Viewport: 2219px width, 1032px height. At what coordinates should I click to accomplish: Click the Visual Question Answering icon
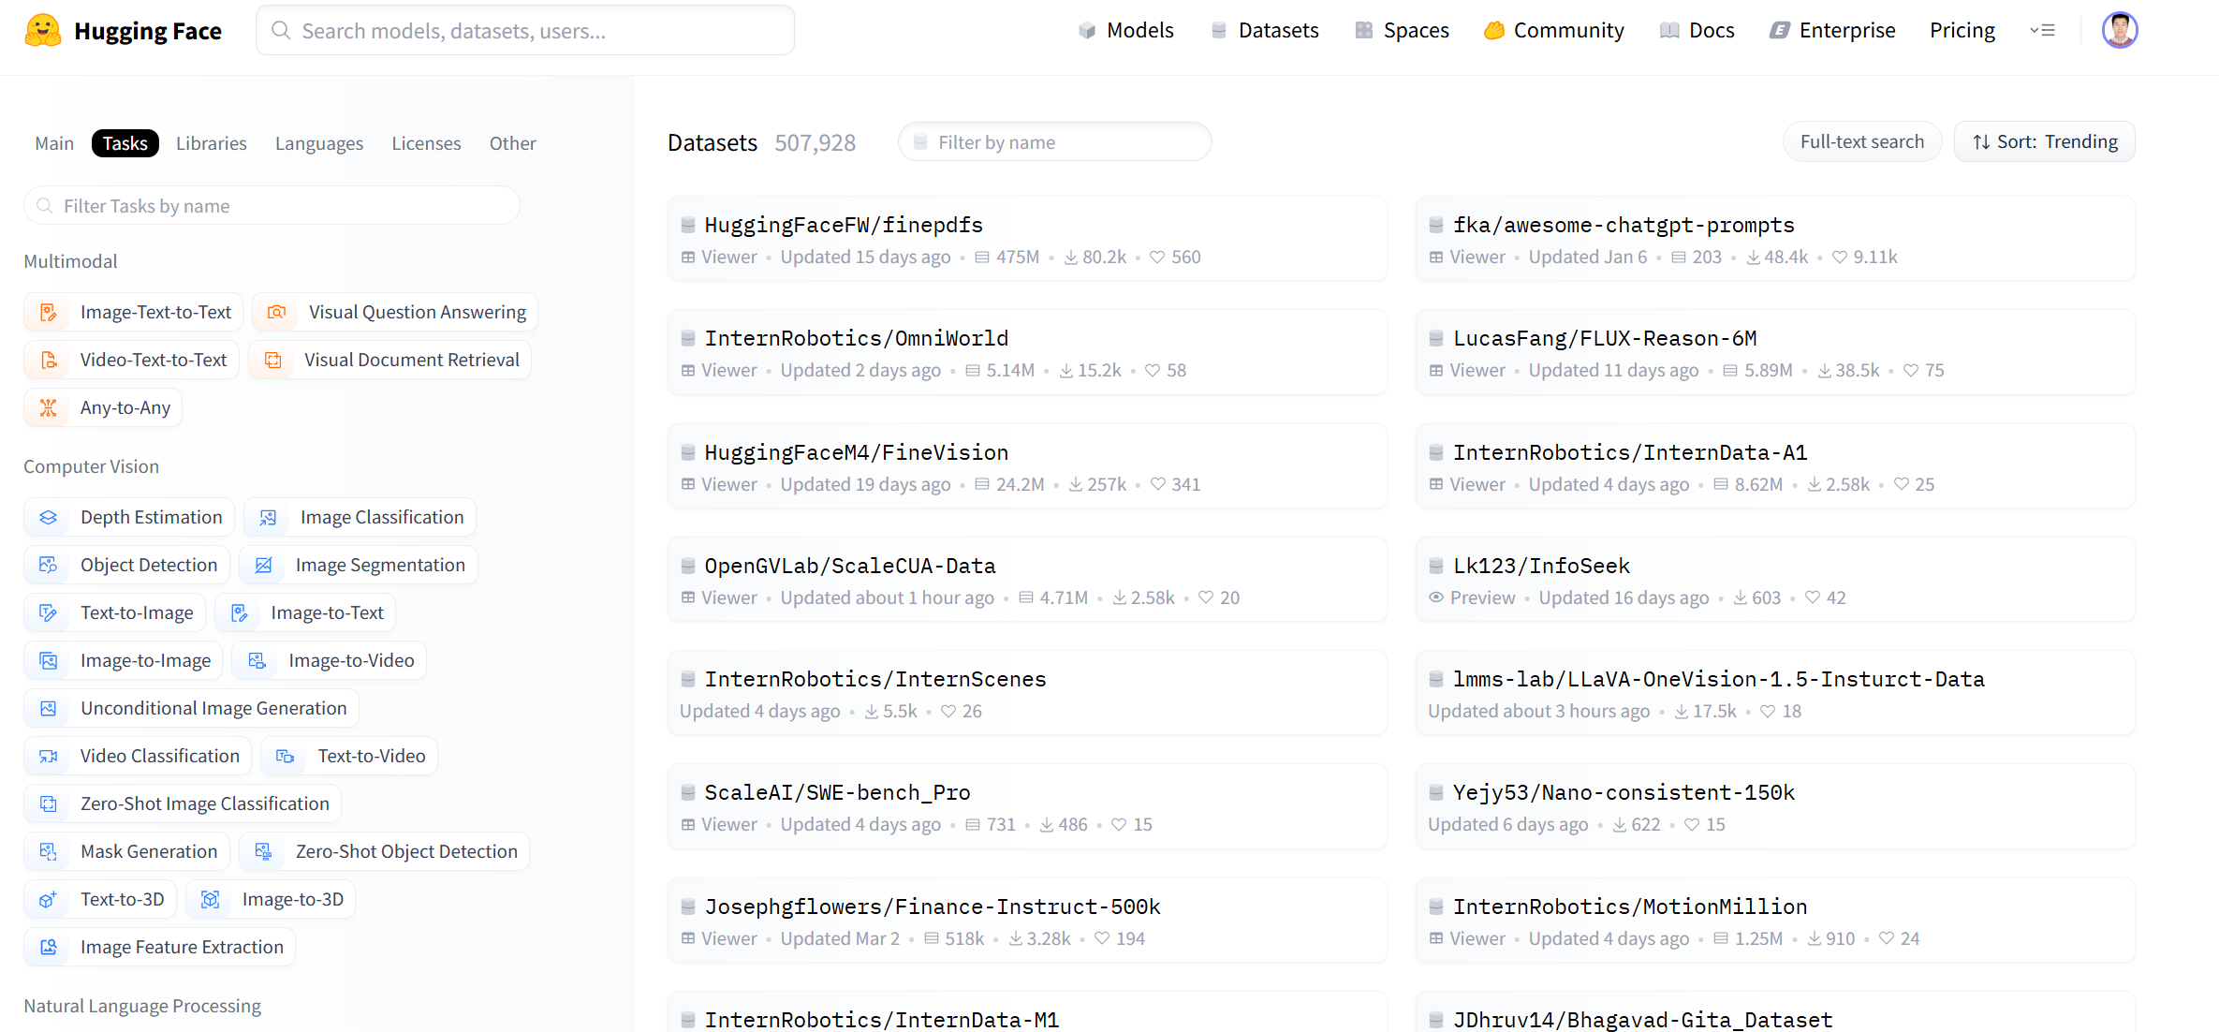[x=276, y=312]
